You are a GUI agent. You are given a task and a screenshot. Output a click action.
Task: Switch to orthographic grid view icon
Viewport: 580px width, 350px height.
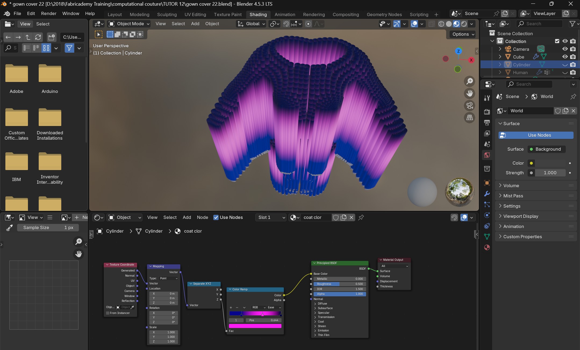click(x=470, y=117)
